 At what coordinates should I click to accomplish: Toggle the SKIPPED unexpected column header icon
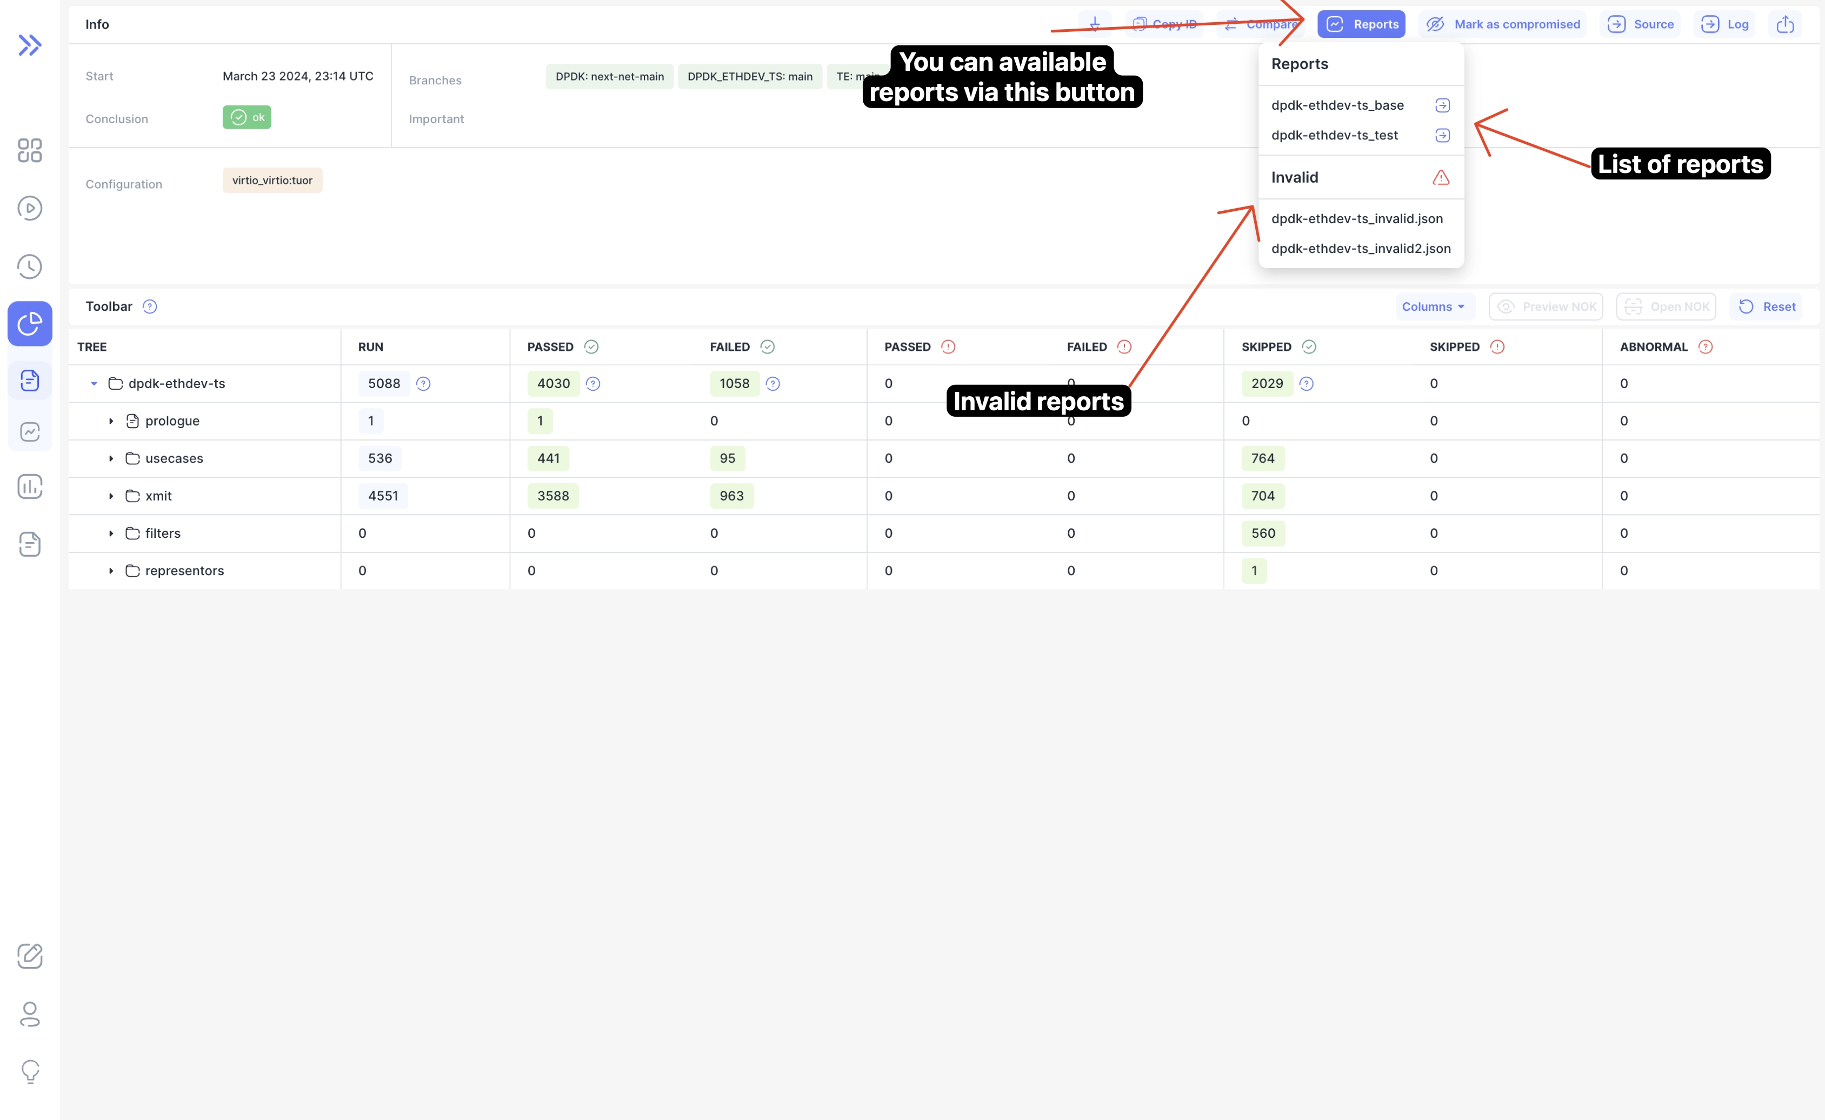pyautogui.click(x=1497, y=346)
